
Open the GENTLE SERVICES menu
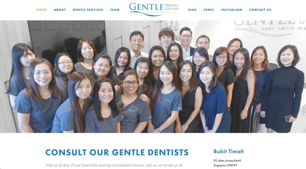(x=88, y=10)
